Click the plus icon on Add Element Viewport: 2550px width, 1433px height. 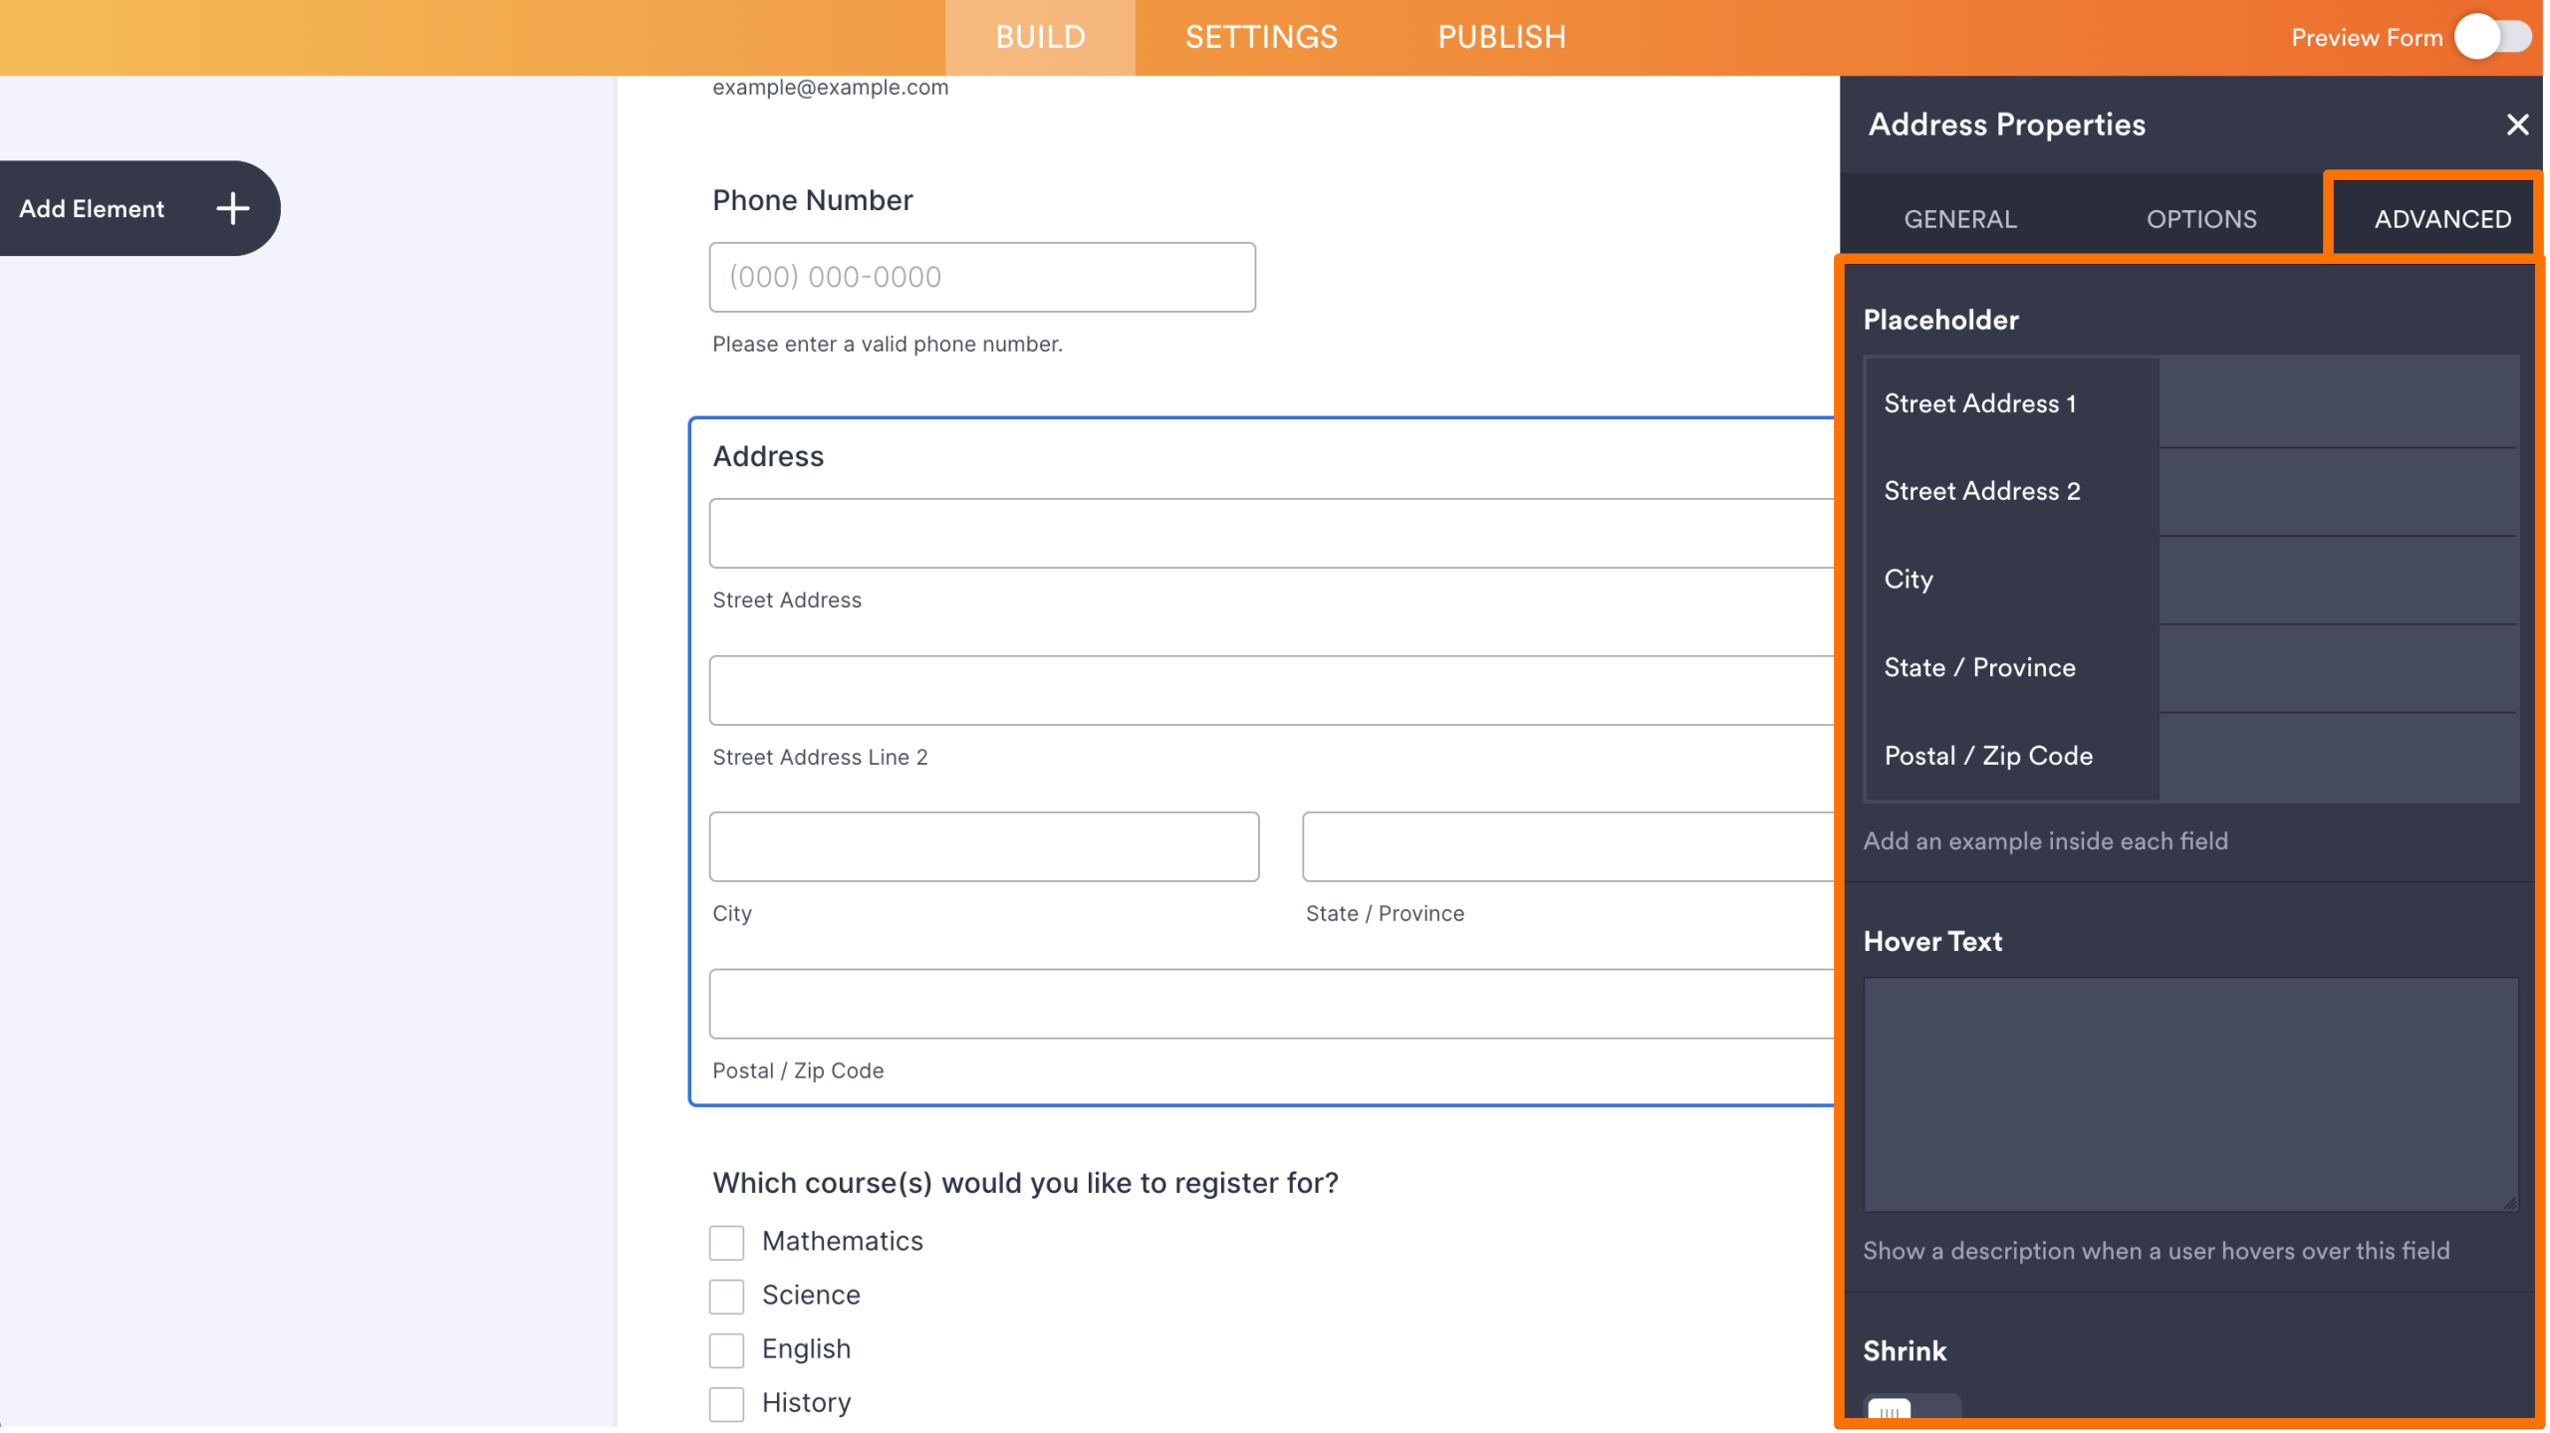pos(232,209)
